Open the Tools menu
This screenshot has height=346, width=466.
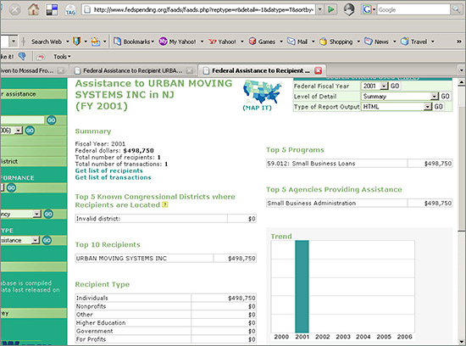(x=62, y=57)
